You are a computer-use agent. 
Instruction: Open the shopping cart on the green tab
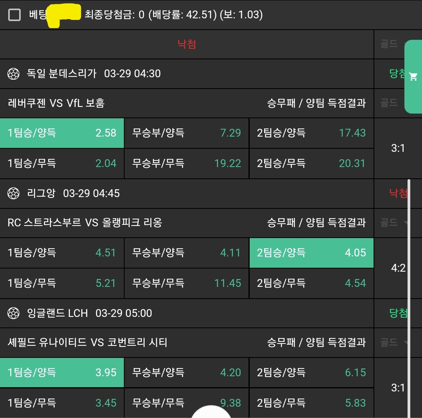(413, 77)
